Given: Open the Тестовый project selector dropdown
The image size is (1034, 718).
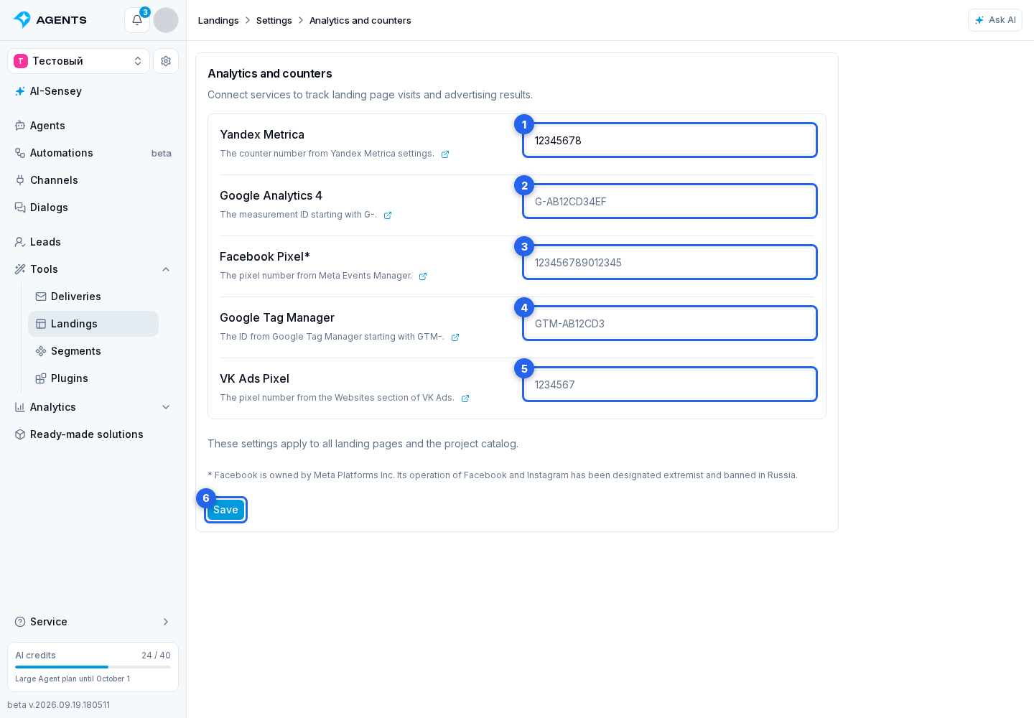Looking at the screenshot, I should pos(79,61).
